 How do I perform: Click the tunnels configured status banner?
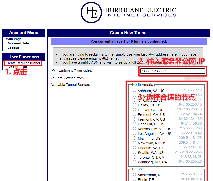point(129,41)
